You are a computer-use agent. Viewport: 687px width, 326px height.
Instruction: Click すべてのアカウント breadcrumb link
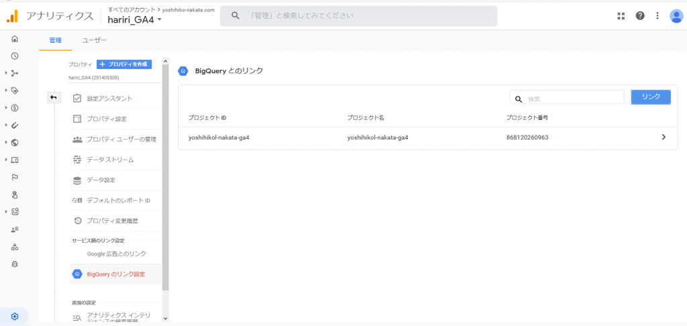click(x=131, y=9)
